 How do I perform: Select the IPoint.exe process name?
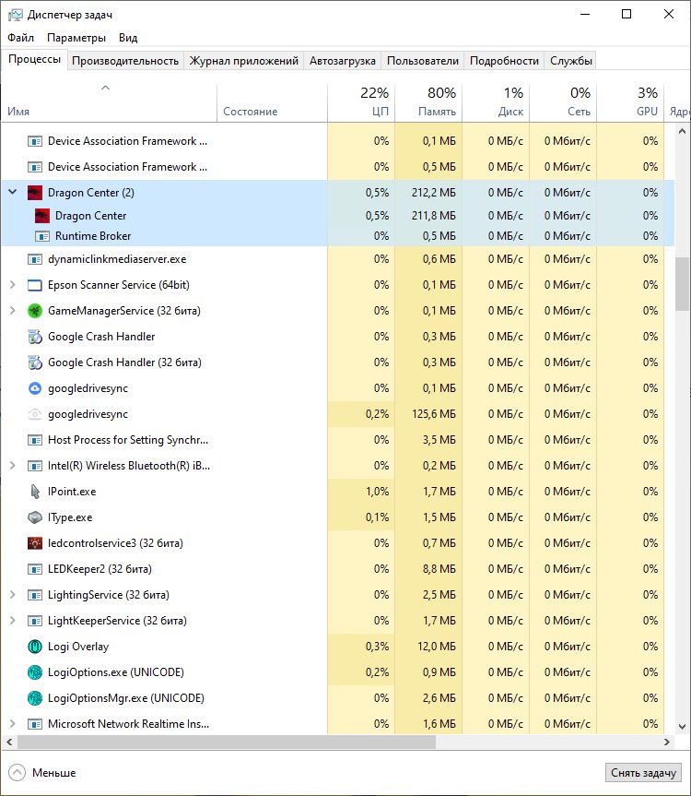pyautogui.click(x=72, y=492)
